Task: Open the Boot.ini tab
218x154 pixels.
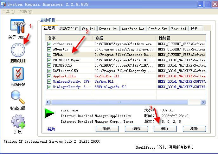Action: 179,28
